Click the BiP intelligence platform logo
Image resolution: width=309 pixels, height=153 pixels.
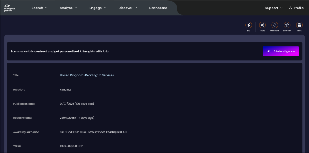click(9, 8)
